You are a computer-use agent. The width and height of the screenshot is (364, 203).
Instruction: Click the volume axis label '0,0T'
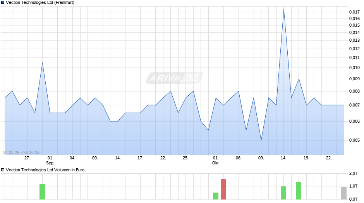(x=353, y=199)
